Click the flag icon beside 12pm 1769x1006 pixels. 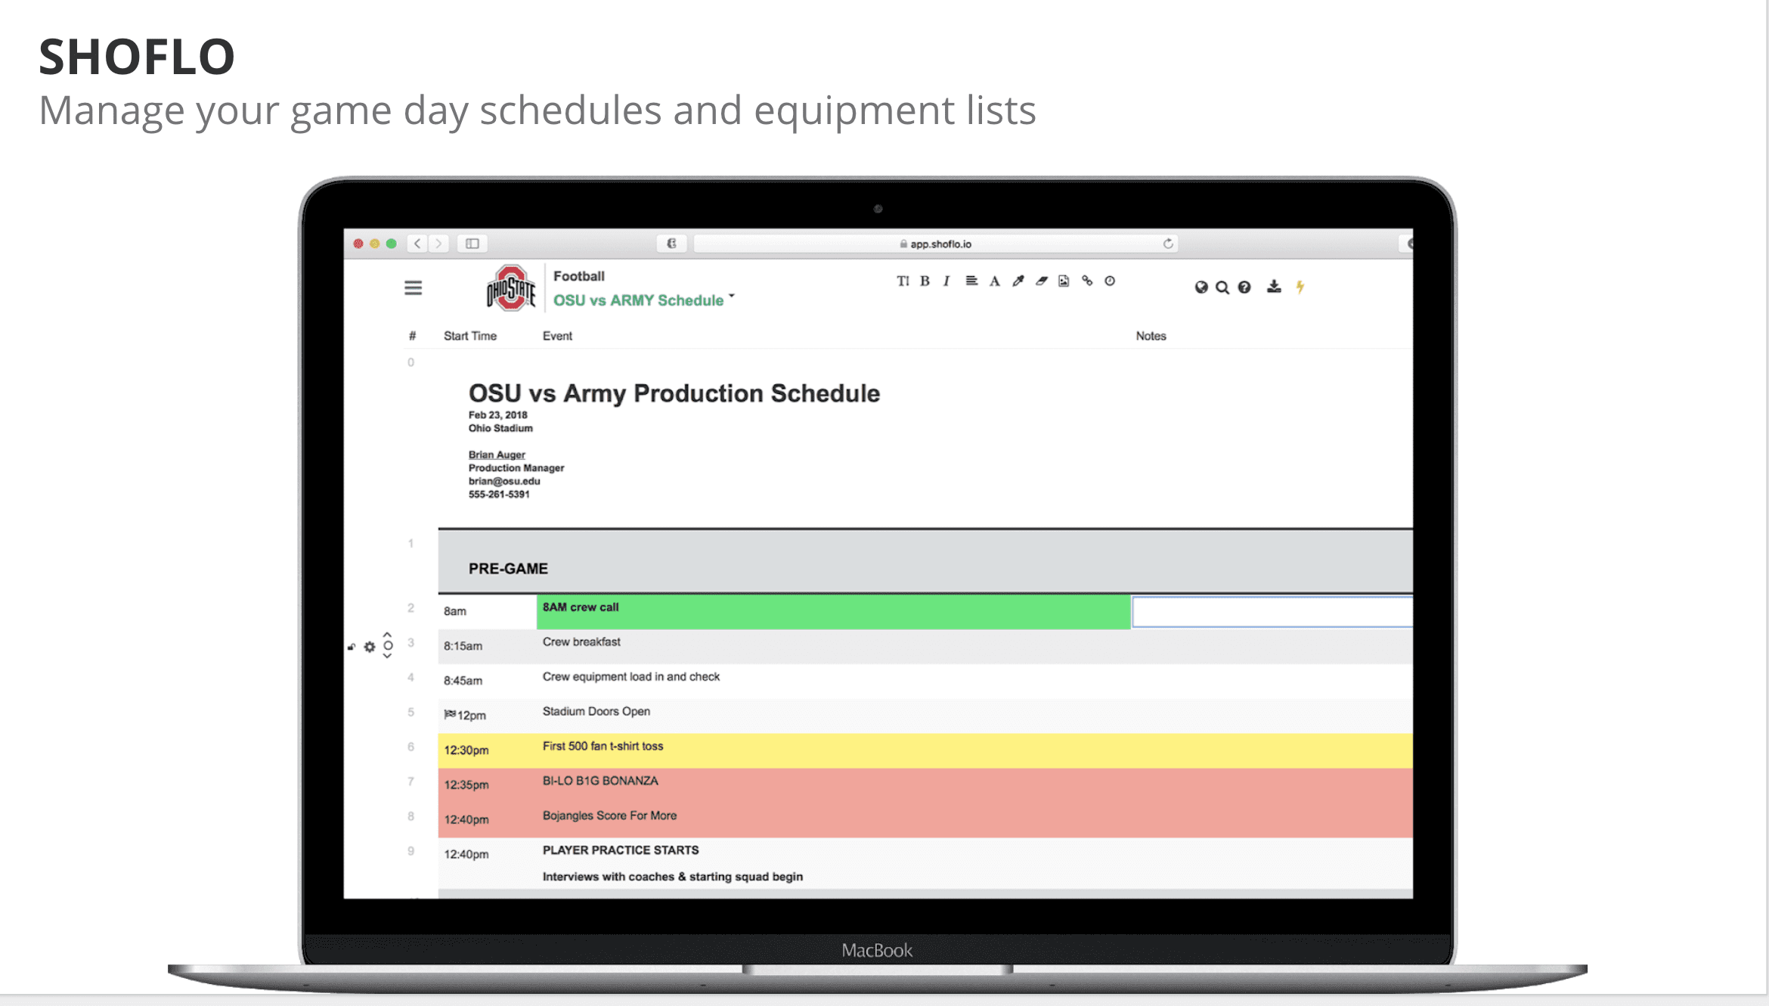pyautogui.click(x=450, y=714)
